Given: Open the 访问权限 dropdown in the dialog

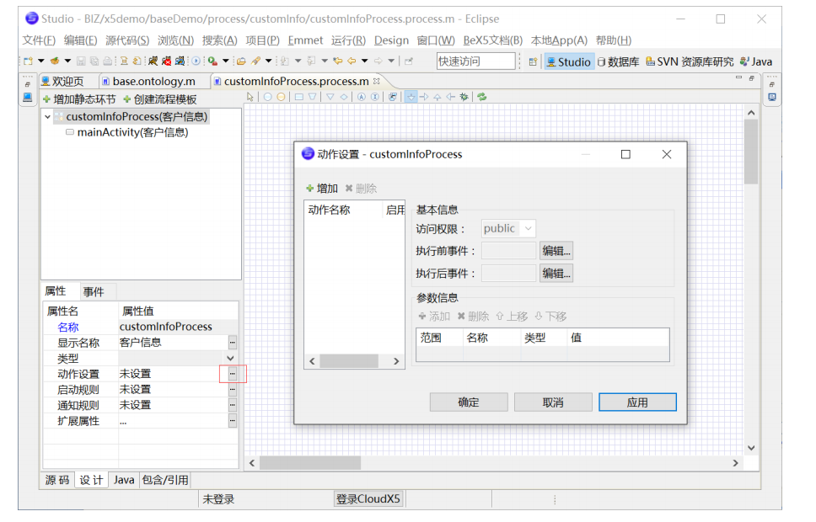Looking at the screenshot, I should tap(508, 227).
